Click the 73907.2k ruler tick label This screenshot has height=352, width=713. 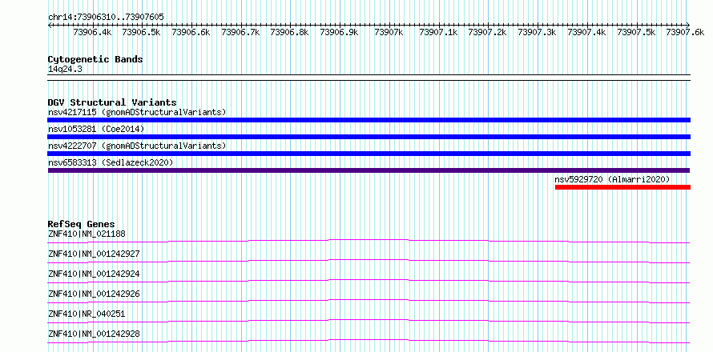[x=487, y=32]
